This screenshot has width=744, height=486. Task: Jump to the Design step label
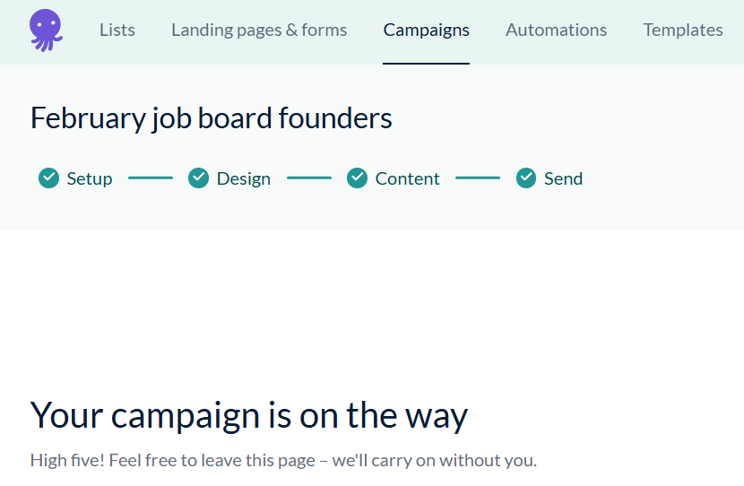coord(243,178)
